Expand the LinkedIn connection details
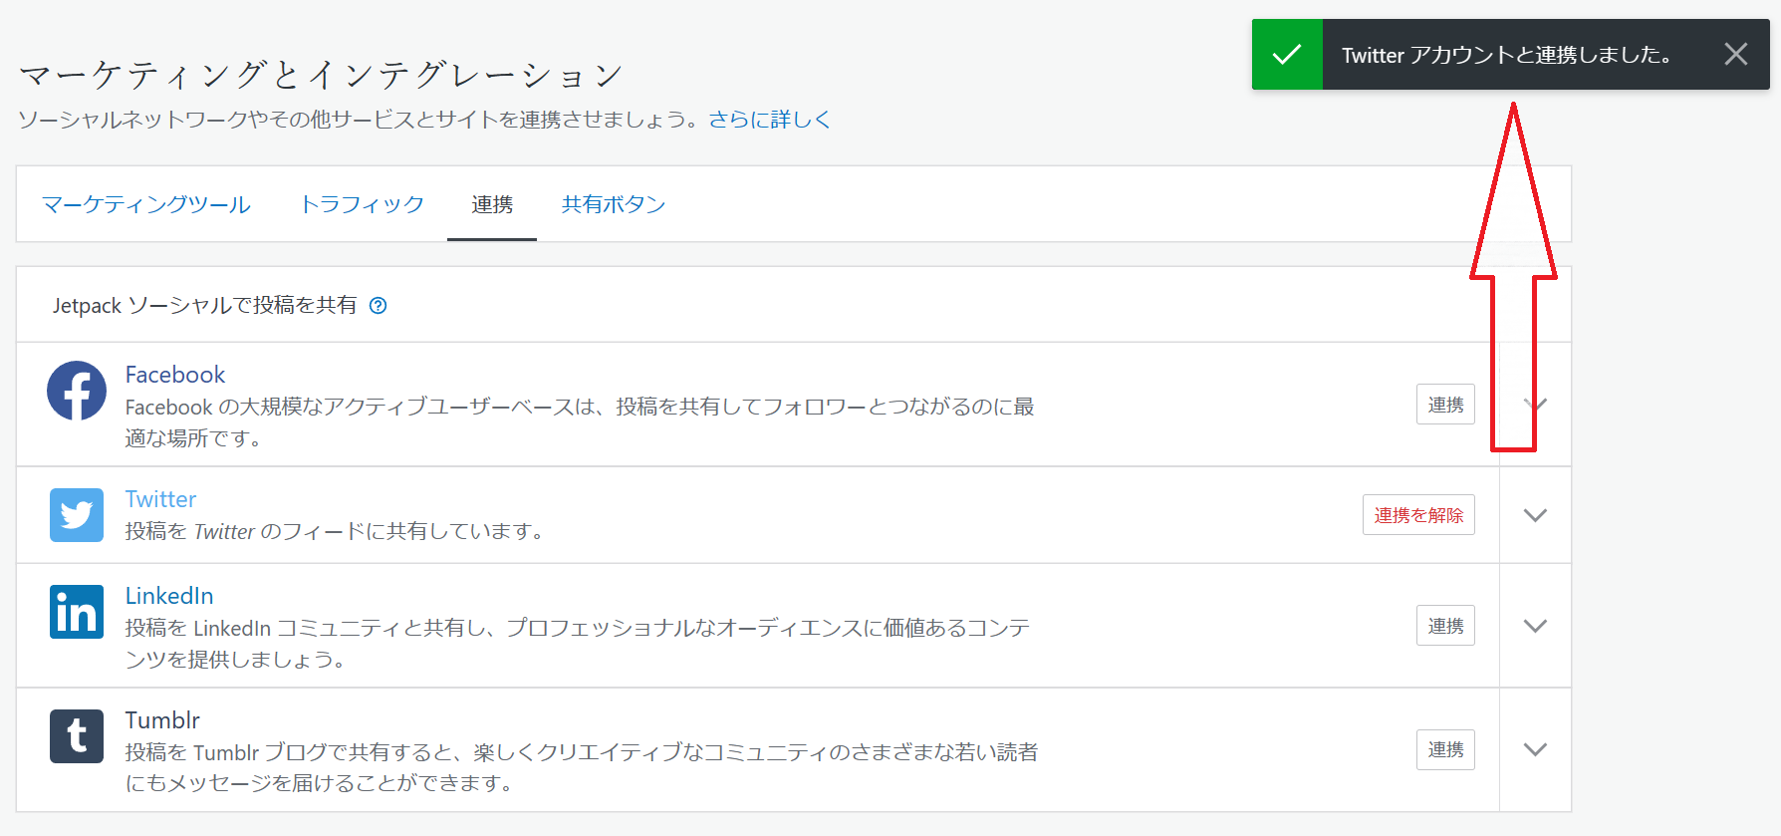 tap(1535, 626)
